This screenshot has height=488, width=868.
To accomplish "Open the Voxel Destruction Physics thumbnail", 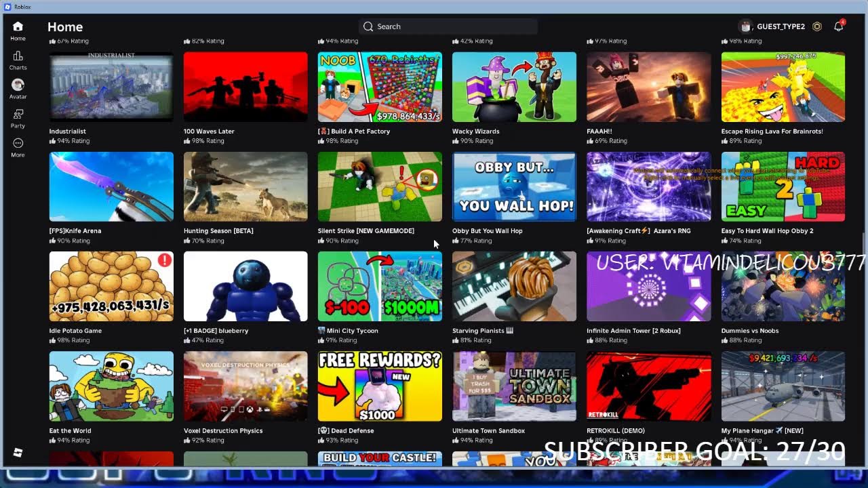I will pos(245,386).
